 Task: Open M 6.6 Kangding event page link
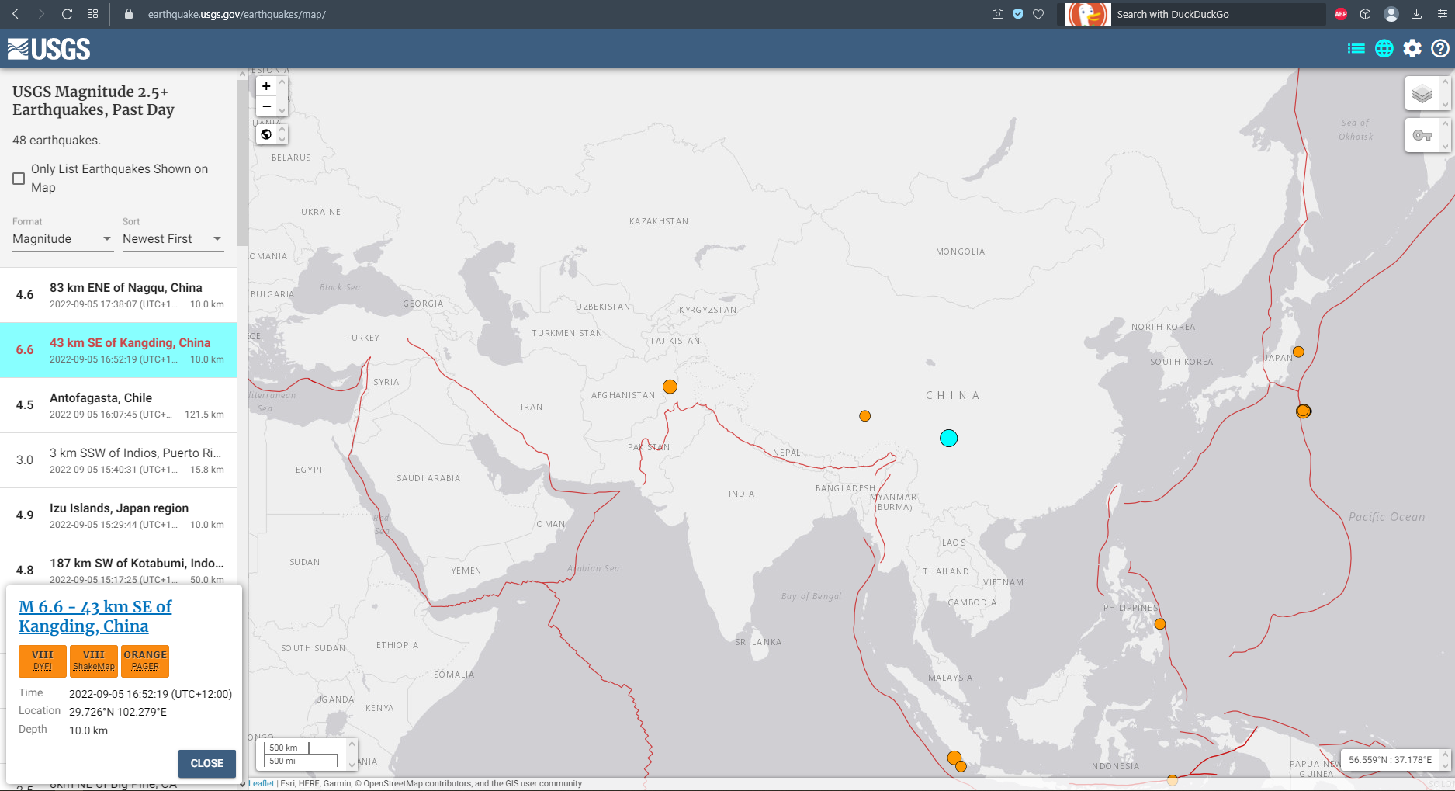click(95, 616)
